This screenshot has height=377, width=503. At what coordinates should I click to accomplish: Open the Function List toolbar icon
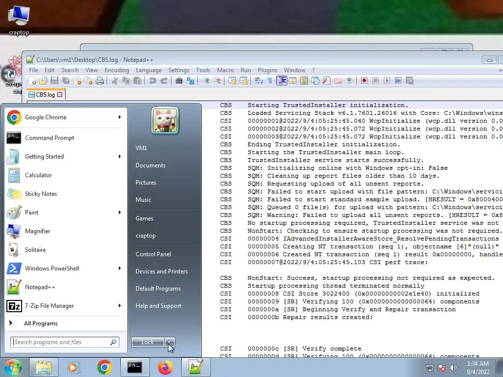[x=327, y=81]
